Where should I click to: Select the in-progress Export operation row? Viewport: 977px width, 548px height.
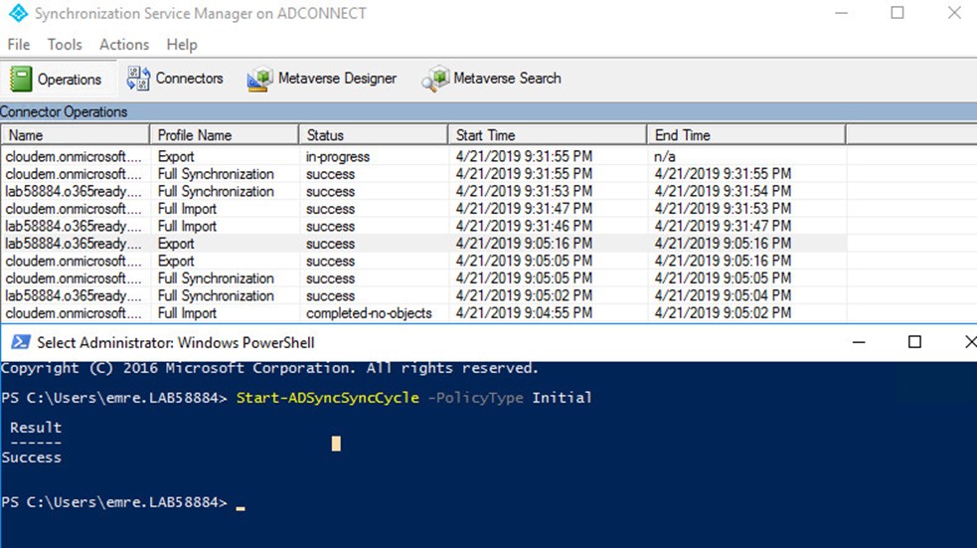[423, 156]
